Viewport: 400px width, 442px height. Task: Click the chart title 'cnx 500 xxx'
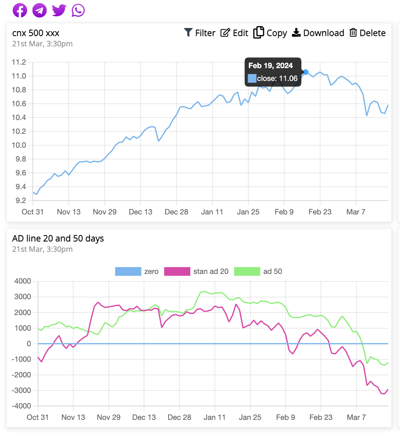(x=36, y=33)
